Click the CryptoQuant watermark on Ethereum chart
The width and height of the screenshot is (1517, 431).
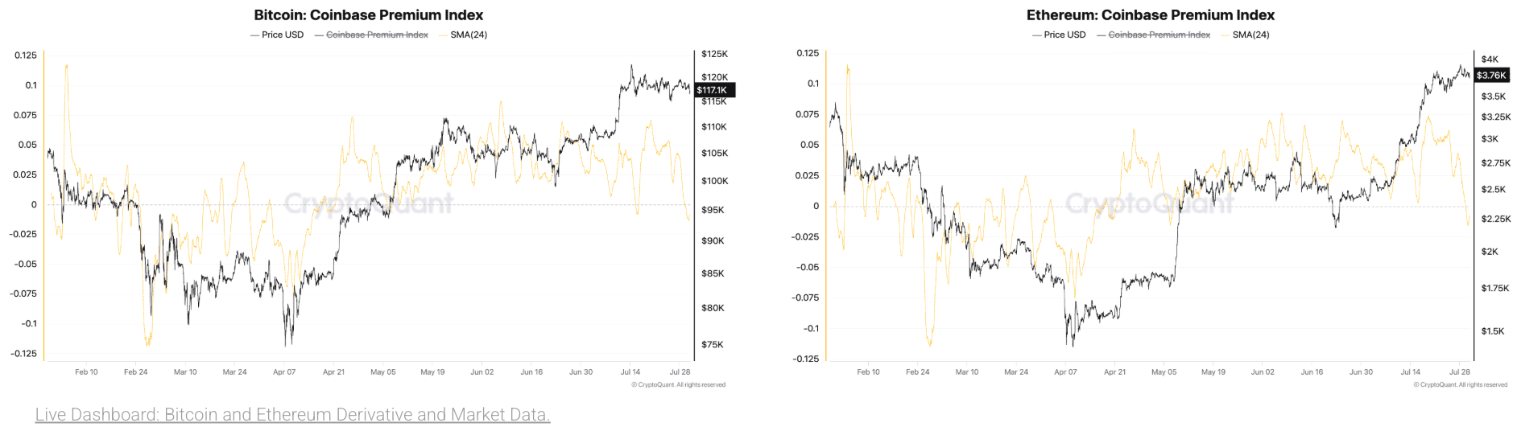coord(1150,203)
